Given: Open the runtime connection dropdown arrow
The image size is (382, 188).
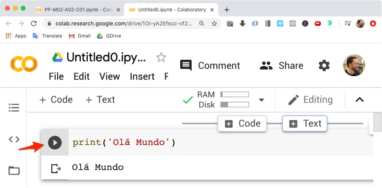Looking at the screenshot, I should (x=261, y=100).
